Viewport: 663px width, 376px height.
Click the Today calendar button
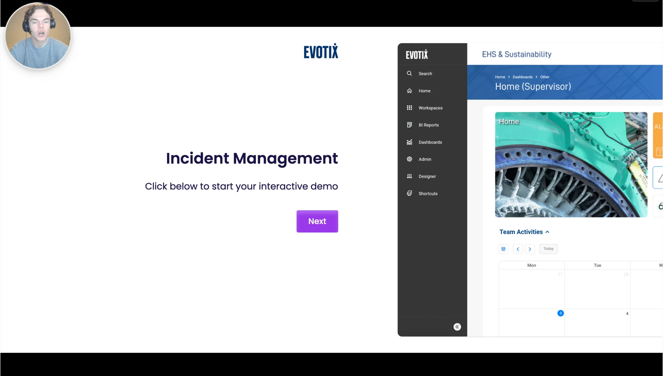(548, 249)
